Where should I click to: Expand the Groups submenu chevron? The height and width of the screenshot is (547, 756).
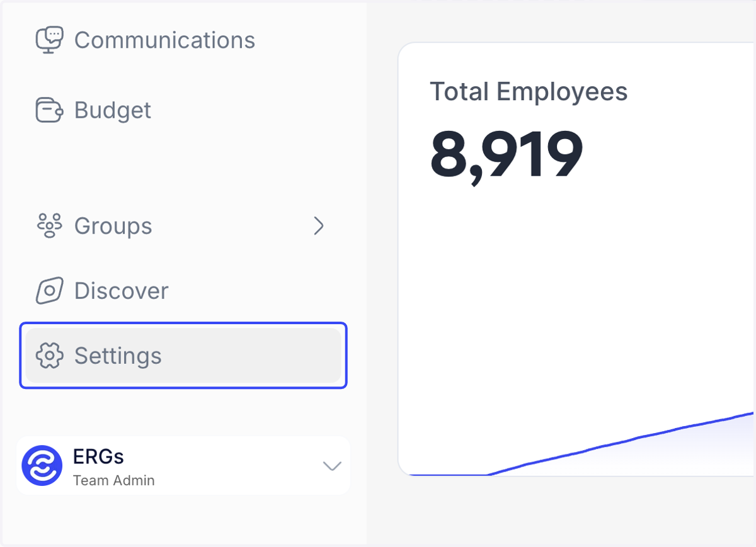(319, 226)
